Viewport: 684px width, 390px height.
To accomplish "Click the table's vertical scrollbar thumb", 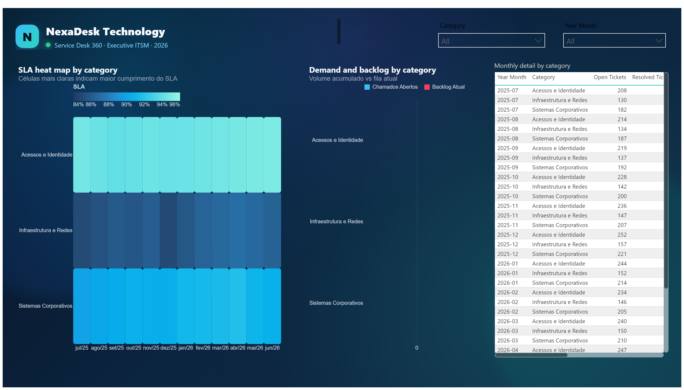I will click(666, 181).
